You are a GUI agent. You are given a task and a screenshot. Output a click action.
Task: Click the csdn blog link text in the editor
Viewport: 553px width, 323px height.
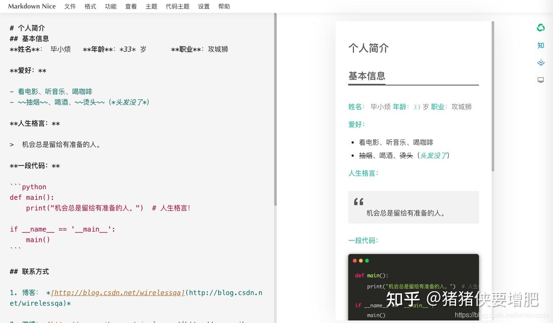coord(118,293)
